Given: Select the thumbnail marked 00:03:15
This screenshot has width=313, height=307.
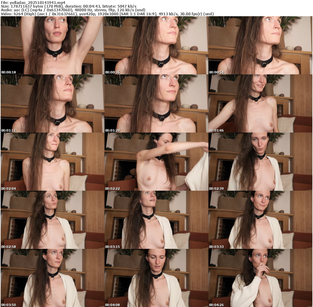Looking at the screenshot, I should click(x=156, y=220).
